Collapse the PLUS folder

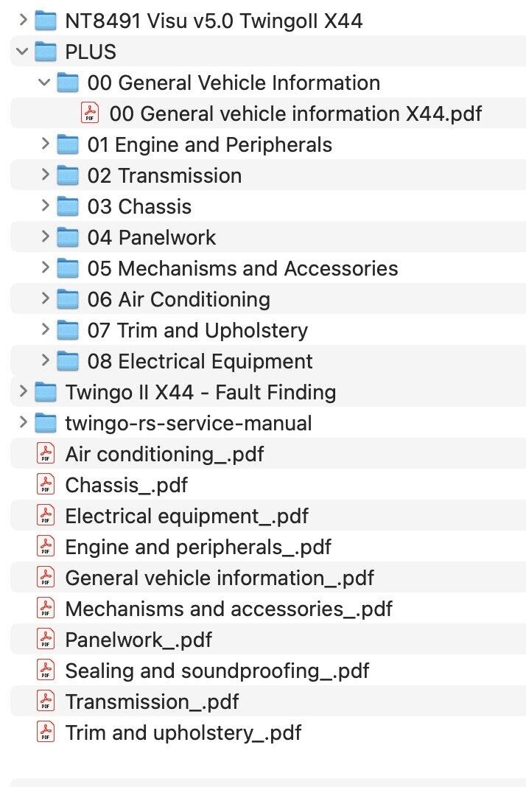pyautogui.click(x=23, y=52)
